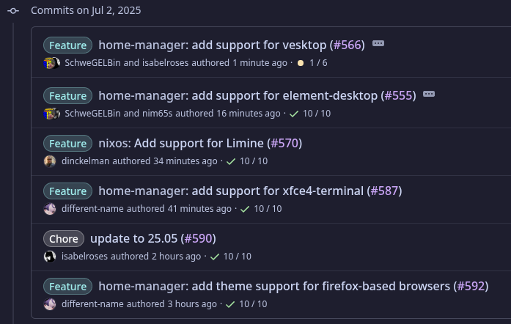Click isabelroses avatar on Chore commit
The image size is (511, 324).
tap(50, 257)
